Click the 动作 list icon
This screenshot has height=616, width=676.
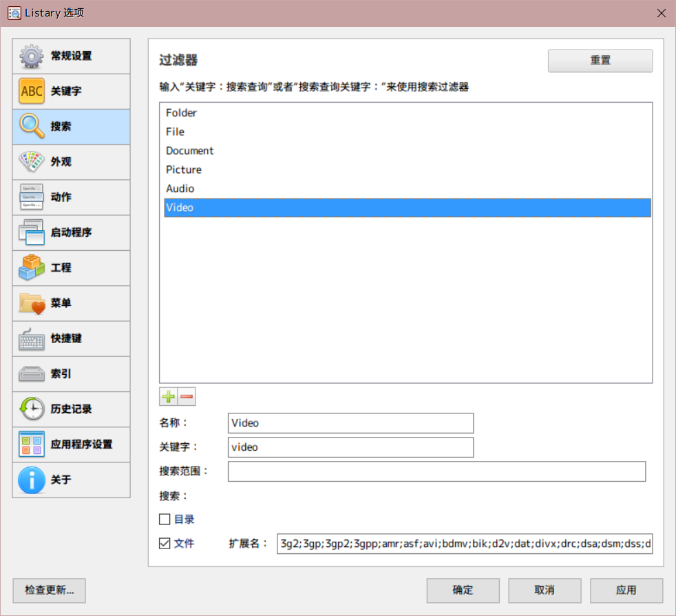point(32,197)
